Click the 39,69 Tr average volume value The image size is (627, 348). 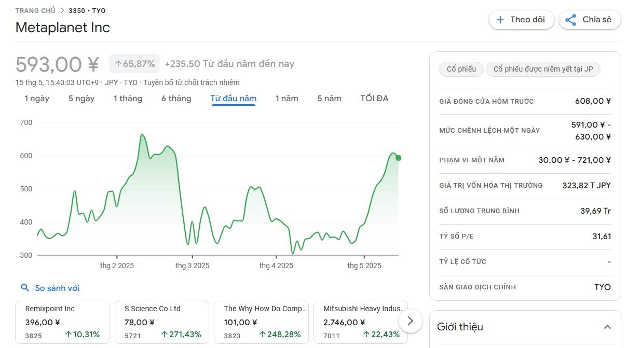click(x=596, y=211)
